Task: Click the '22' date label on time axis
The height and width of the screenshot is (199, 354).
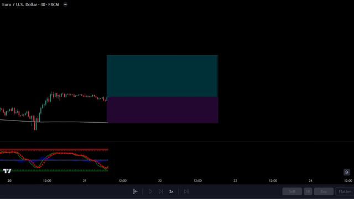Action: tap(160, 181)
